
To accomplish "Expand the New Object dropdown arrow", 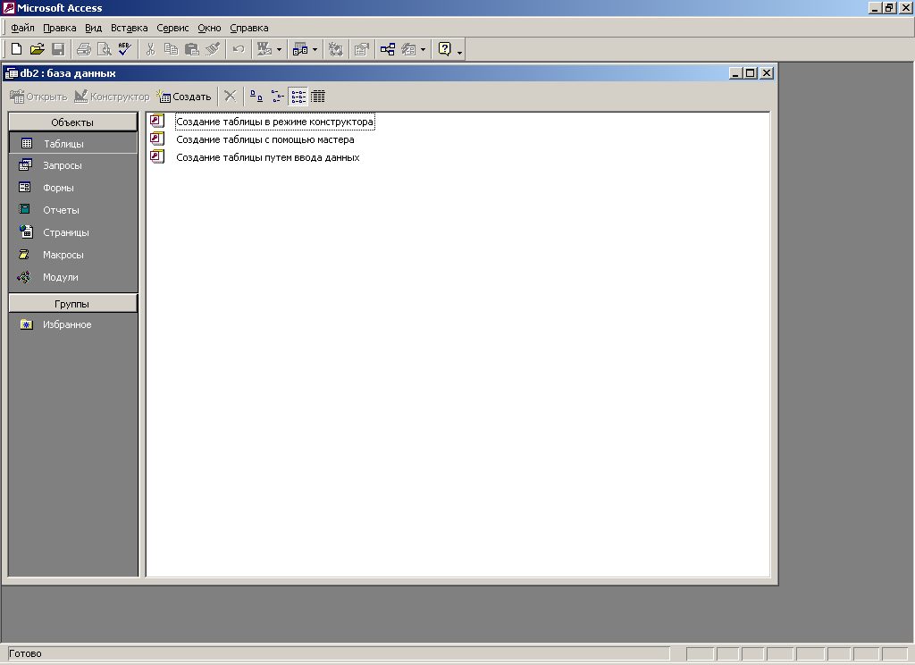I will (423, 50).
